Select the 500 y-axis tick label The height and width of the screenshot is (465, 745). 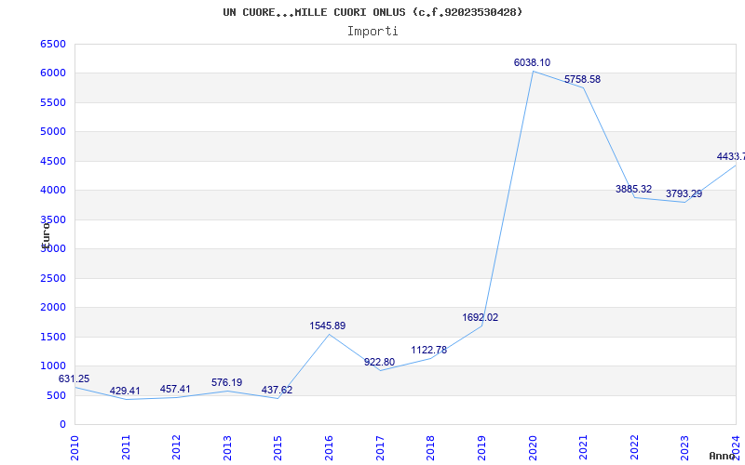[x=57, y=396]
